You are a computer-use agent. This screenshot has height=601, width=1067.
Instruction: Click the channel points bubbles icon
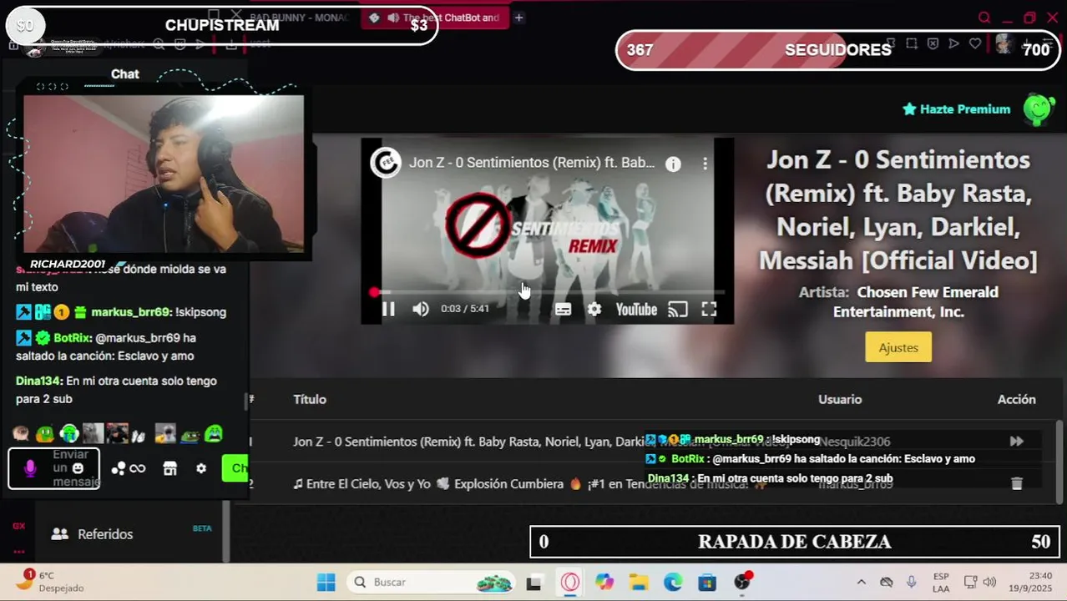[119, 469]
